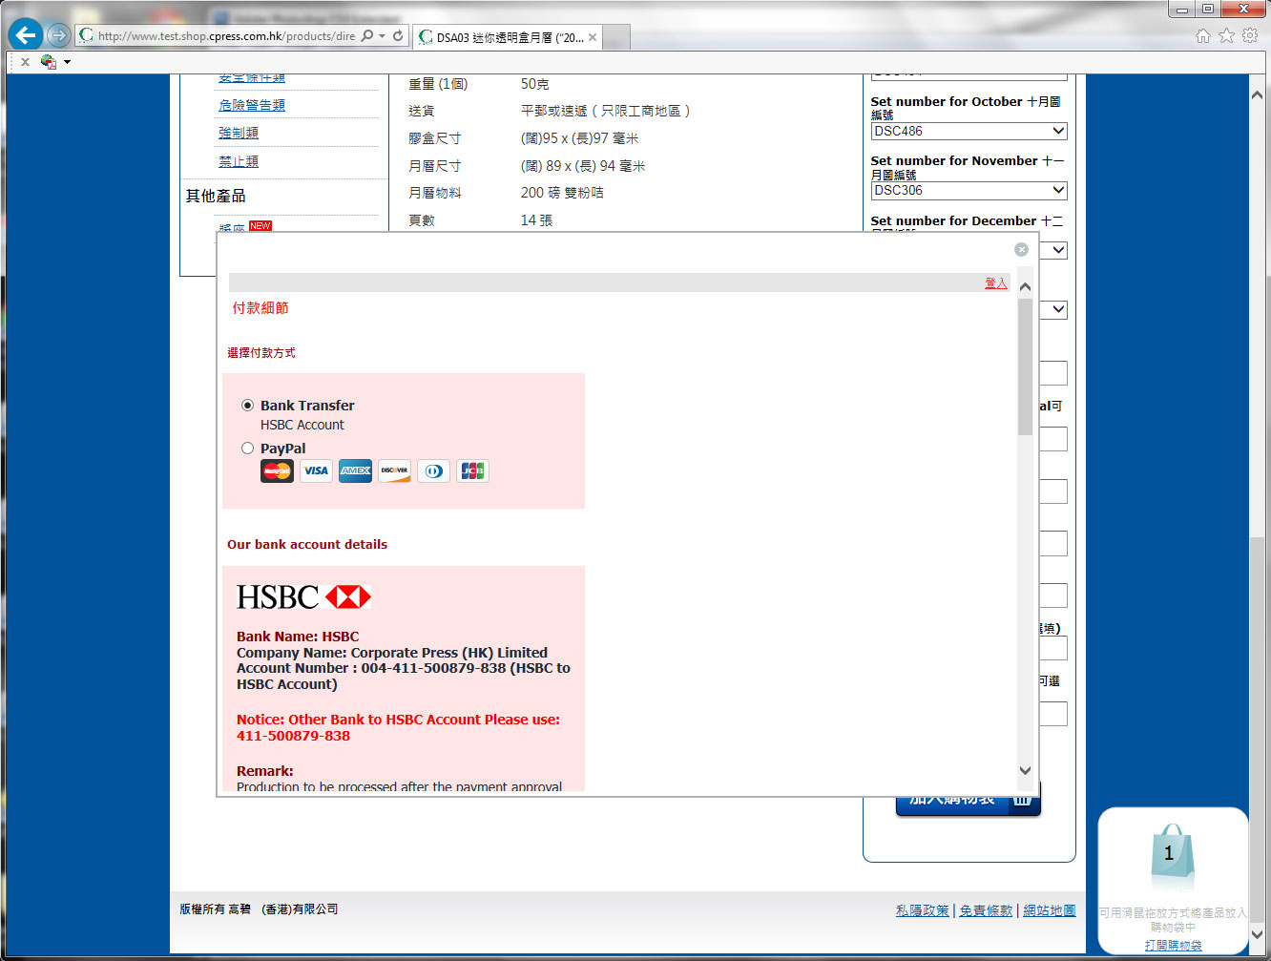Click the 登入 login link
Screen dimensions: 1271x961
point(995,283)
